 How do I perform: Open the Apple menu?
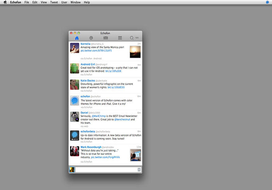[5, 2]
